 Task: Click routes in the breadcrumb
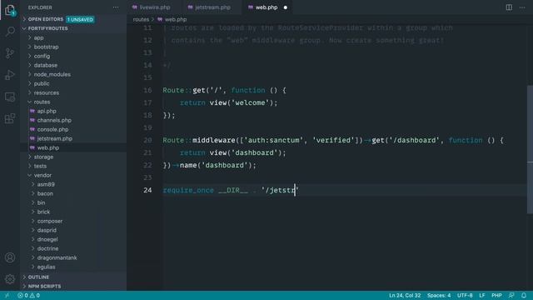point(141,19)
